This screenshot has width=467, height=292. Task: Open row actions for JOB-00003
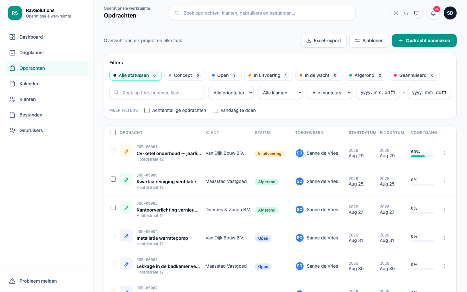445,266
